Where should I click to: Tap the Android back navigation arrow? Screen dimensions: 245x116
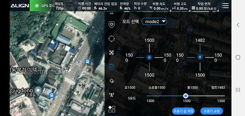(x=238, y=25)
